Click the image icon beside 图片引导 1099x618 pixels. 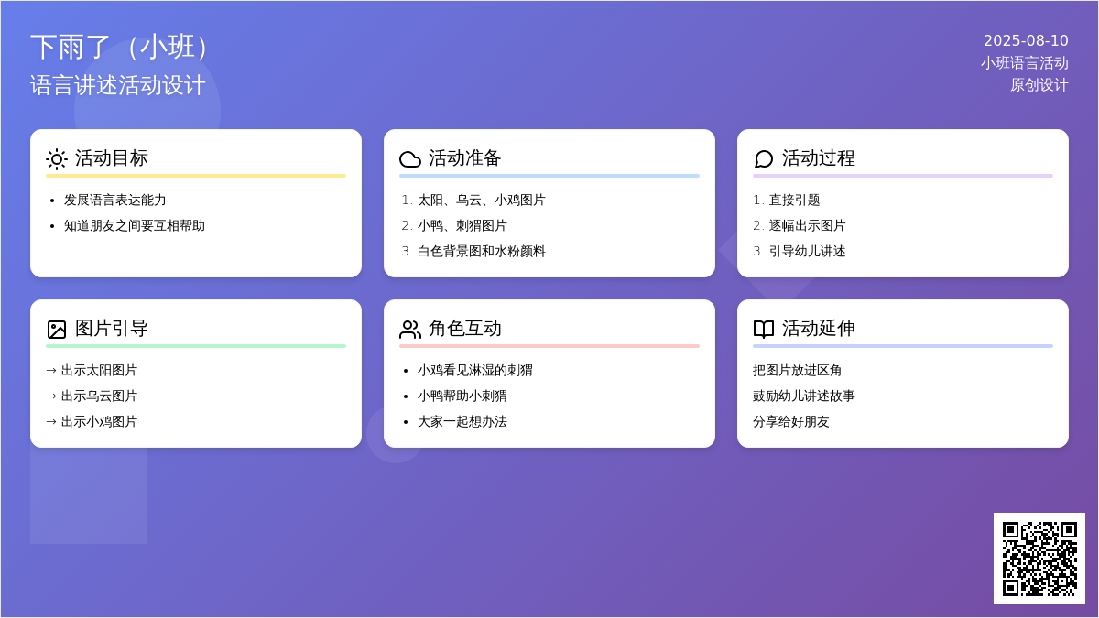pos(57,330)
